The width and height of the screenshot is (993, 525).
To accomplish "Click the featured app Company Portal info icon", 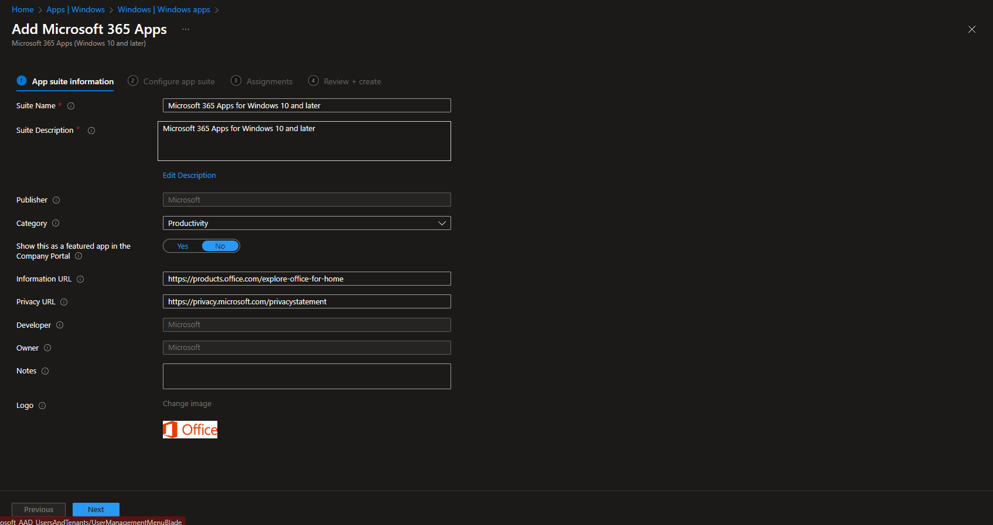I will 79,256.
